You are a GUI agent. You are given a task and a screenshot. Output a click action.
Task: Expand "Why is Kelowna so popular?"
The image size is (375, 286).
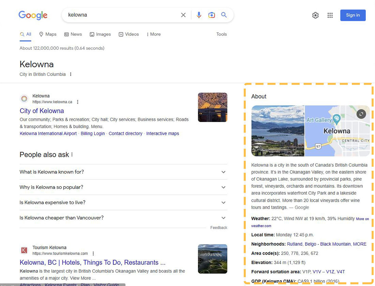tap(223, 187)
